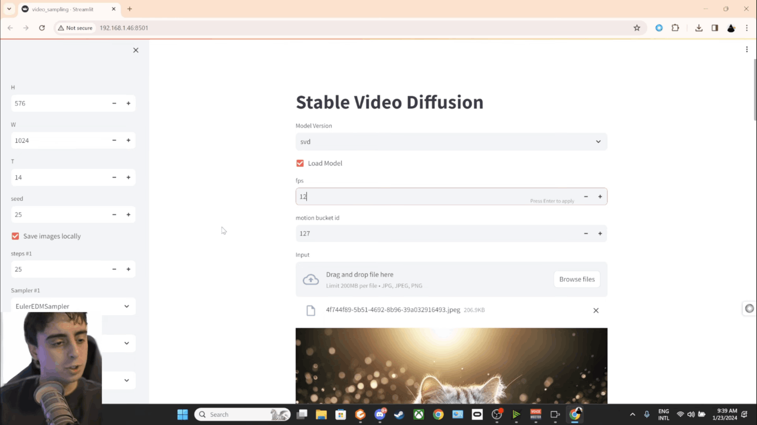Open a new browser tab
Image resolution: width=757 pixels, height=425 pixels.
click(x=130, y=9)
